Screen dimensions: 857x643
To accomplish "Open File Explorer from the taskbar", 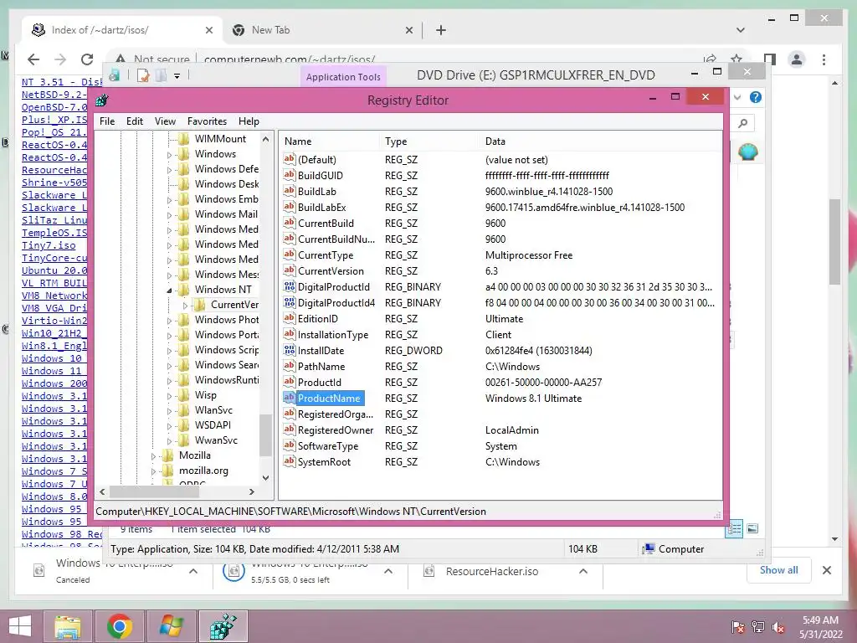I will pyautogui.click(x=68, y=626).
